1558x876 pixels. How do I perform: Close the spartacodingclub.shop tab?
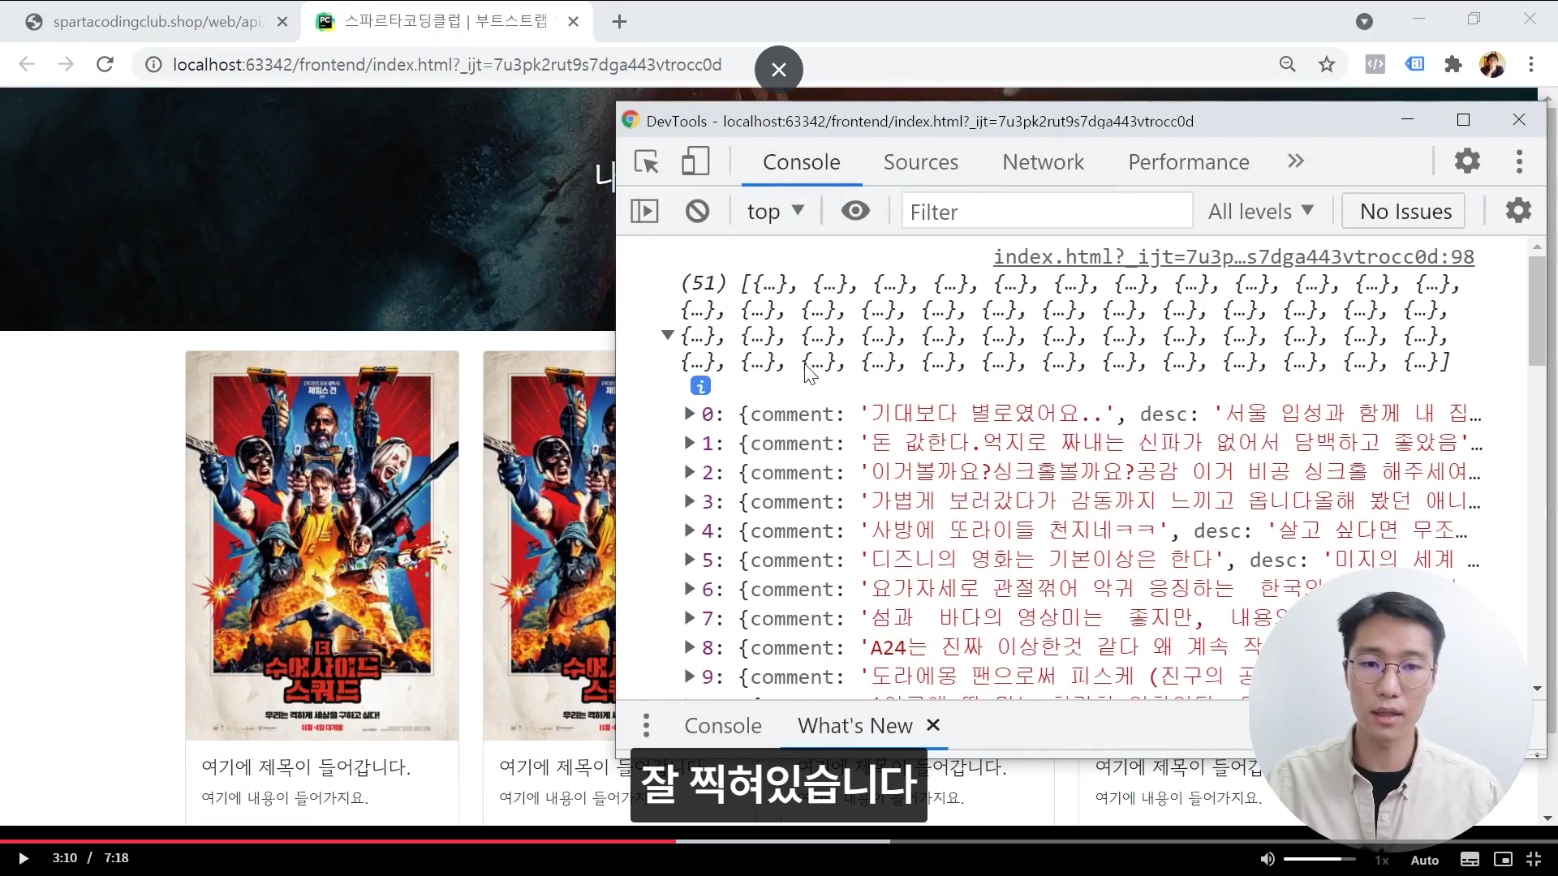coord(282,22)
